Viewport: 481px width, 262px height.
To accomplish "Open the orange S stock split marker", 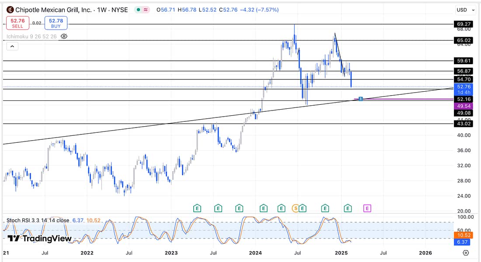I will [296, 209].
